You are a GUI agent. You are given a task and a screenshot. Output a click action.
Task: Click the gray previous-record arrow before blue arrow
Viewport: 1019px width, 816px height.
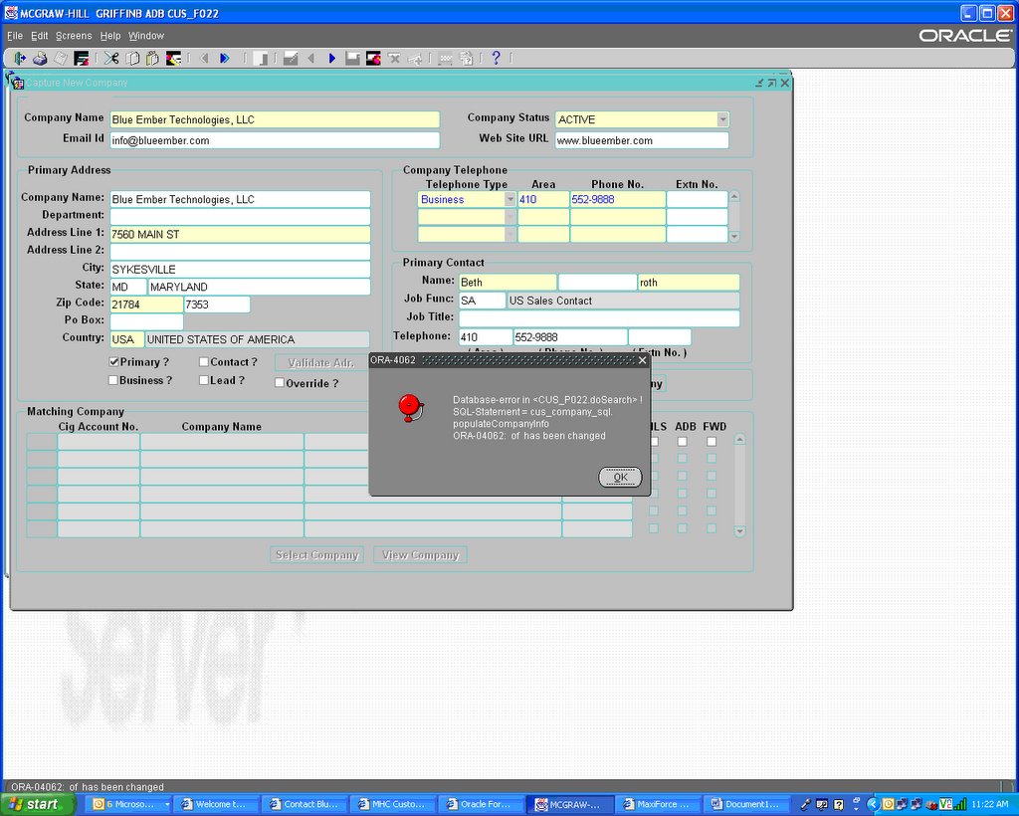tap(310, 59)
